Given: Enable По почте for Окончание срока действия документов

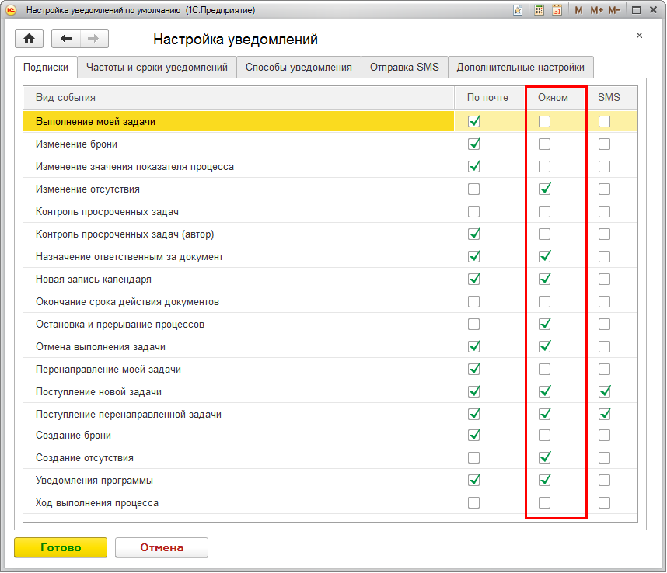Looking at the screenshot, I should point(474,301).
